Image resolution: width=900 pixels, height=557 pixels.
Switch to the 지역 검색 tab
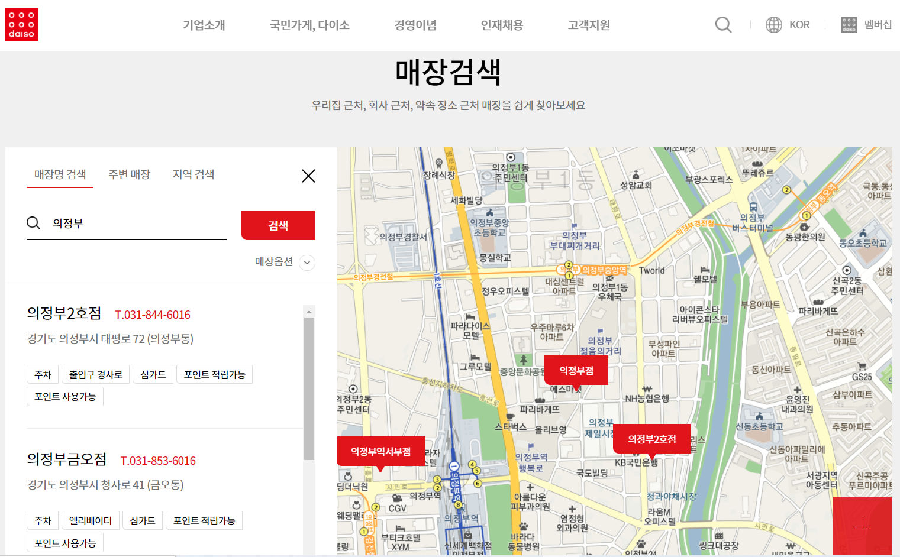193,174
